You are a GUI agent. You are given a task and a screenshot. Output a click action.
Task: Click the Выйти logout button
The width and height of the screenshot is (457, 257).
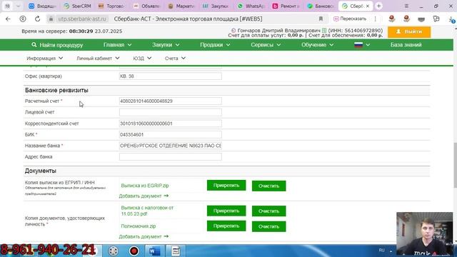point(409,31)
